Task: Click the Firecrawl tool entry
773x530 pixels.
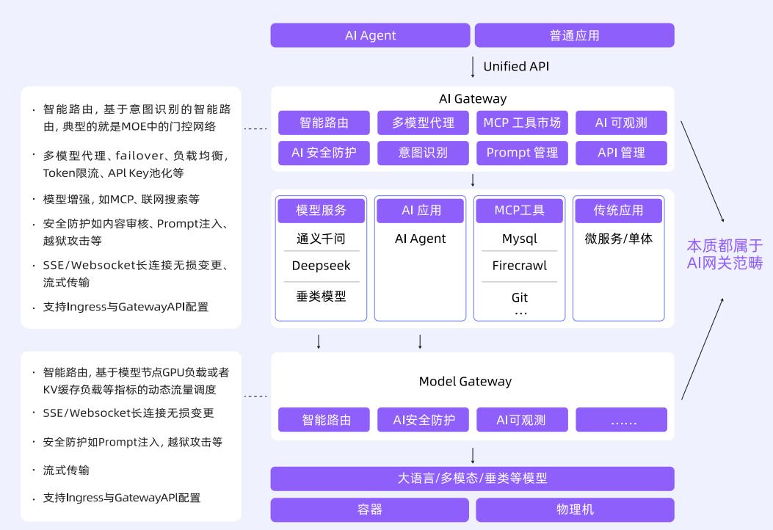Action: pos(520,266)
